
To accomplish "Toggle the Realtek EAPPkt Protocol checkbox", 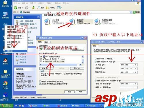I will [x=41, y=59].
